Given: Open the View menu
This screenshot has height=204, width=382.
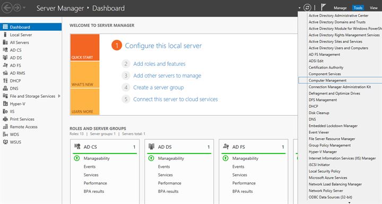Looking at the screenshot, I should [x=374, y=8].
